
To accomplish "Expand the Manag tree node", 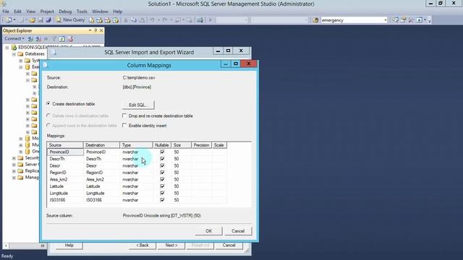I will coord(14,178).
